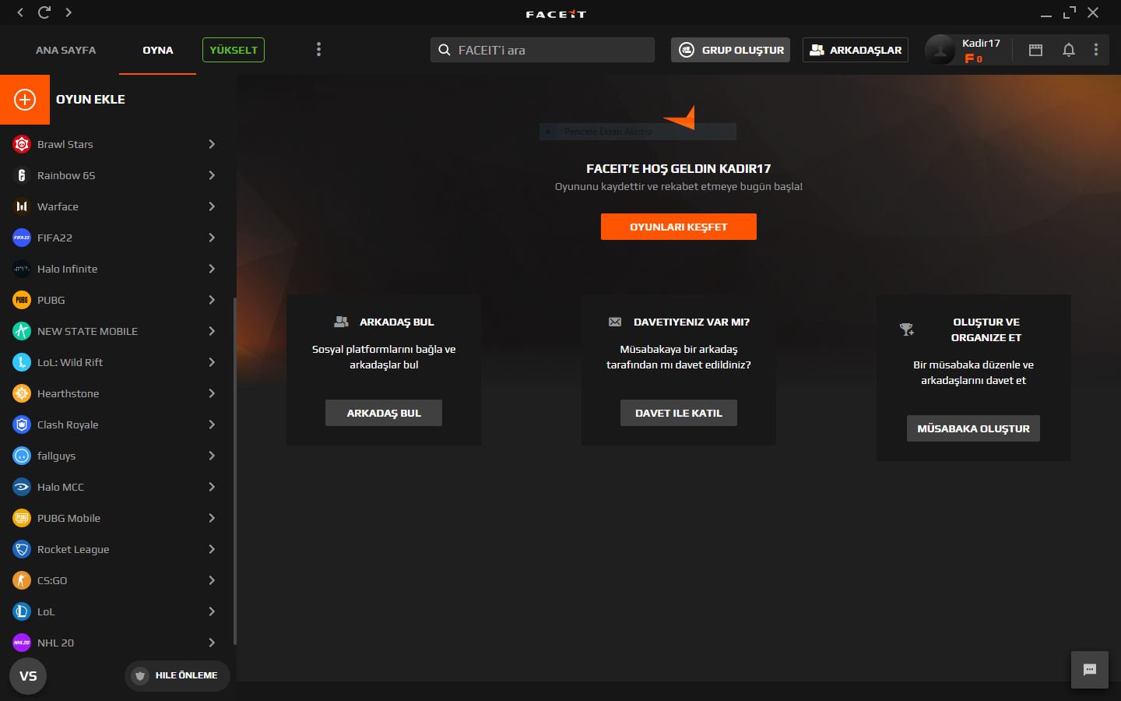The height and width of the screenshot is (701, 1121).
Task: Click the ARKADAŞ BUL button
Action: pyautogui.click(x=384, y=413)
